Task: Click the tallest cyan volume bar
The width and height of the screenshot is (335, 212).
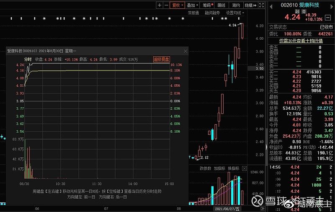Action: point(239,190)
